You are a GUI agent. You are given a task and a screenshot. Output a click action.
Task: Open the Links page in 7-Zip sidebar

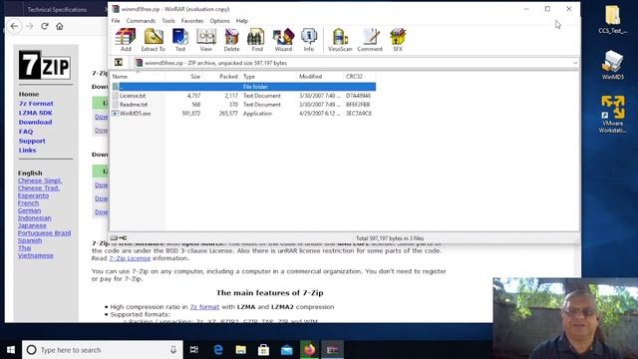[27, 151]
